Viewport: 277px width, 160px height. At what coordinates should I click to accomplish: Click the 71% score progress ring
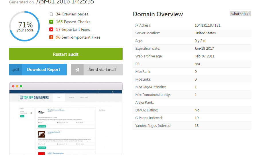click(25, 26)
